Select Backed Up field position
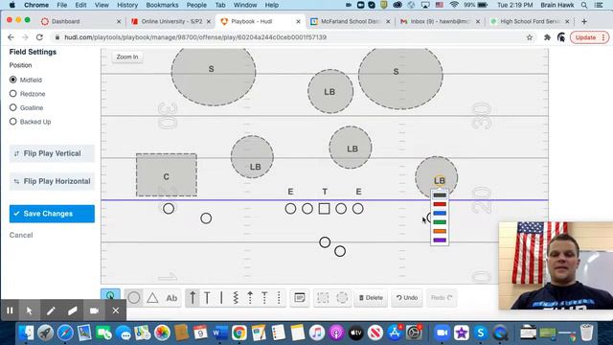Screen dimensions: 613x345 (12, 122)
